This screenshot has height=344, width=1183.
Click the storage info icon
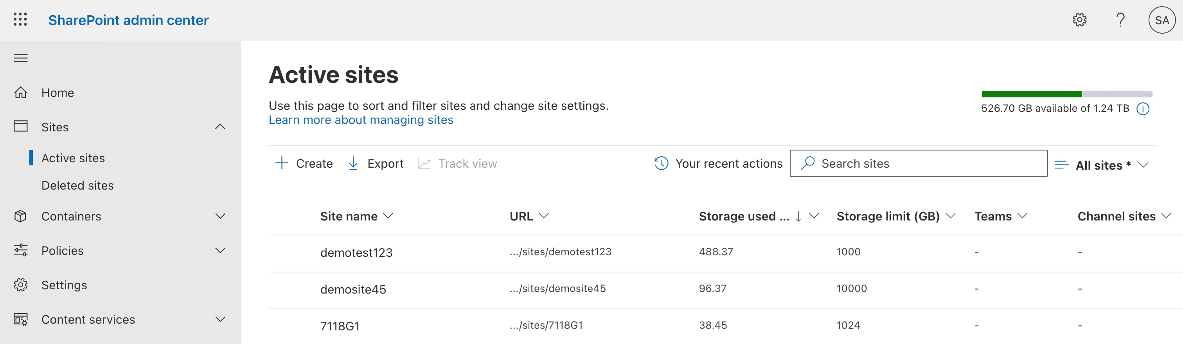[1143, 109]
